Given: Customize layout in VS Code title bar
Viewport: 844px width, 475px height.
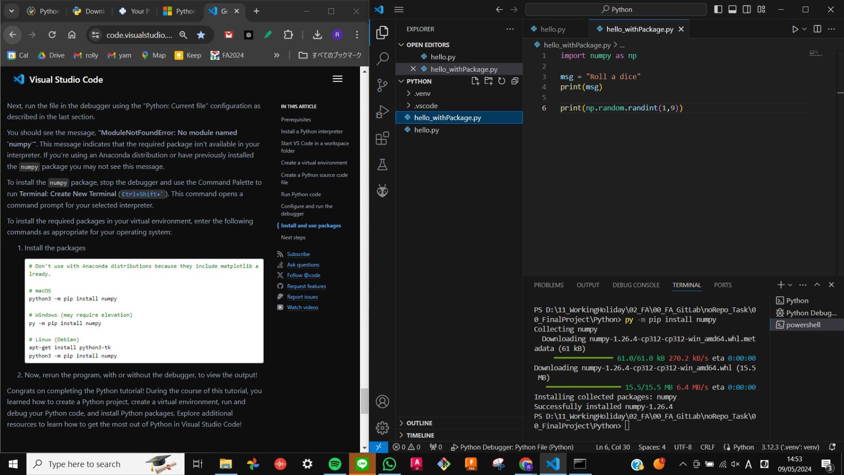Looking at the screenshot, I should point(761,9).
